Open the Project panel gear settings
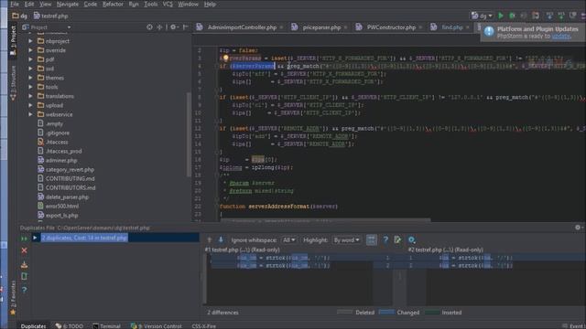The image size is (586, 329). click(x=173, y=27)
